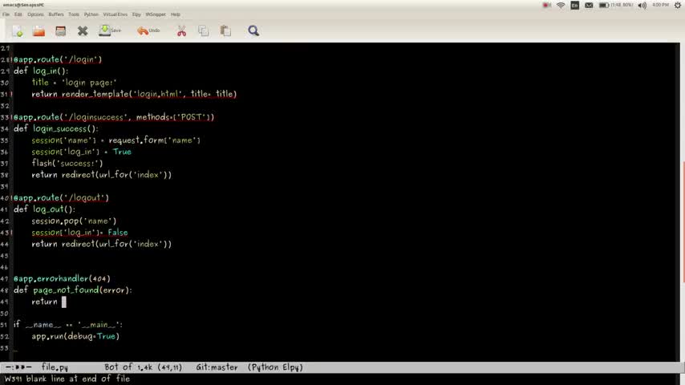Open the battery status indicator
The image size is (685, 385).
coord(616,6)
